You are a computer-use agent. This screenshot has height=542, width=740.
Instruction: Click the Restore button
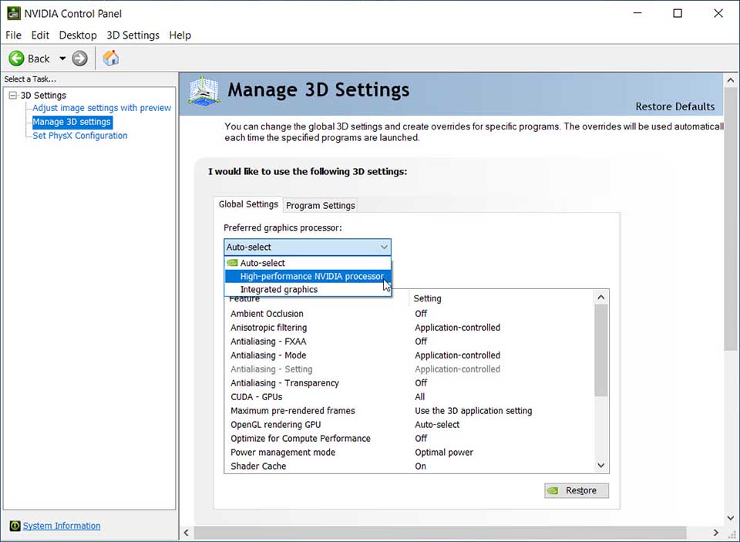click(577, 490)
